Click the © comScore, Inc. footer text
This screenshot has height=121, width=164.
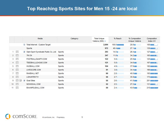(x=49, y=117)
